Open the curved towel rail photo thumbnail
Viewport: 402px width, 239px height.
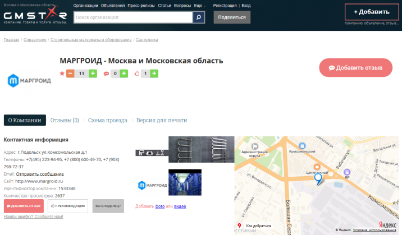(185, 149)
